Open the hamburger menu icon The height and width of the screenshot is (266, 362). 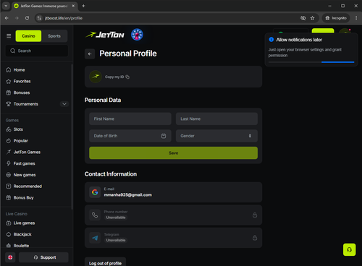click(x=9, y=36)
